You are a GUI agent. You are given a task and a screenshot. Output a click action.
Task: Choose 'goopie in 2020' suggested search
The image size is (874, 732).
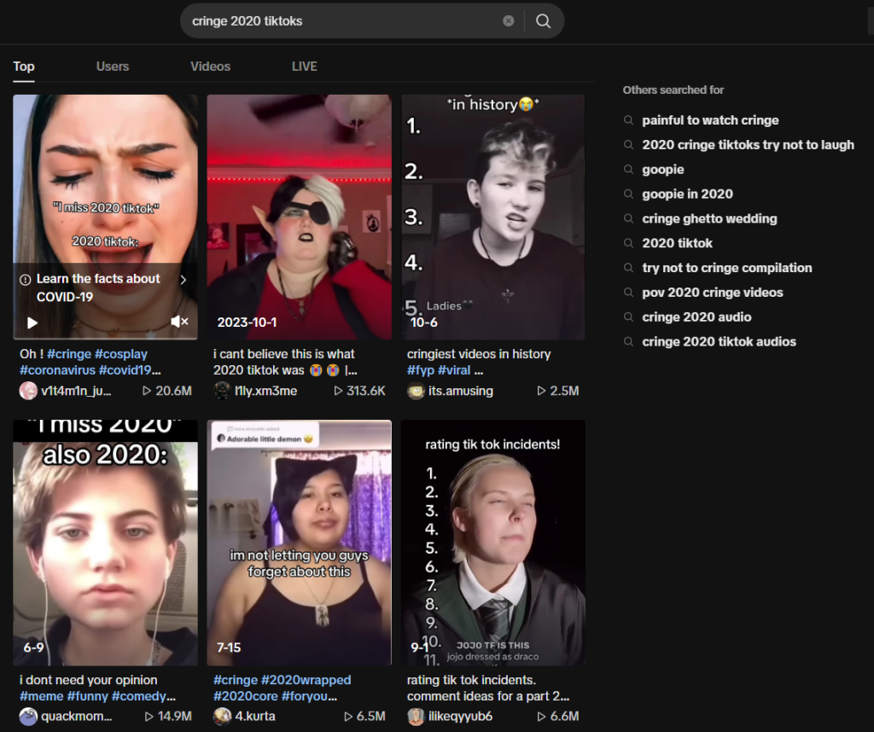(687, 194)
